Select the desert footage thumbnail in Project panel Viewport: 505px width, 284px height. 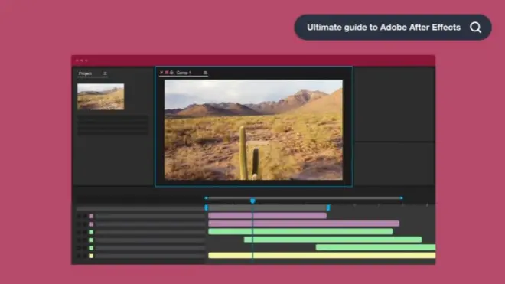[x=101, y=96]
